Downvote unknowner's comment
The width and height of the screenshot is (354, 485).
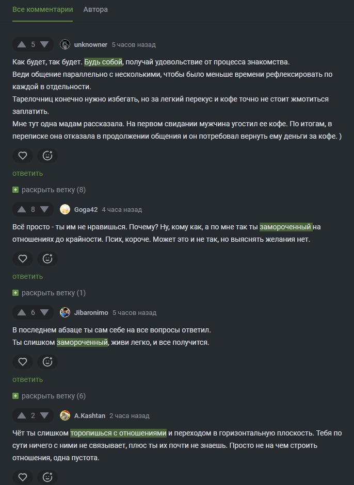coord(45,44)
